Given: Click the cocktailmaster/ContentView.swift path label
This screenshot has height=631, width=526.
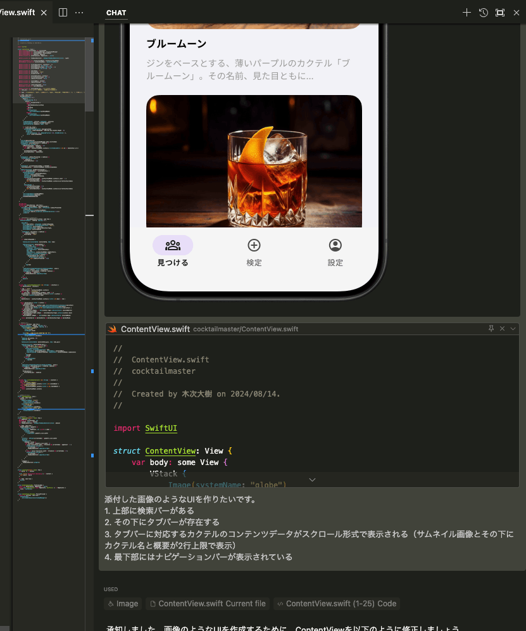Looking at the screenshot, I should 246,329.
